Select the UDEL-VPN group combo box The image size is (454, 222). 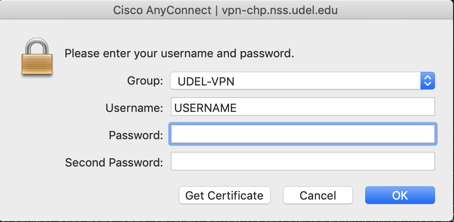tap(303, 81)
